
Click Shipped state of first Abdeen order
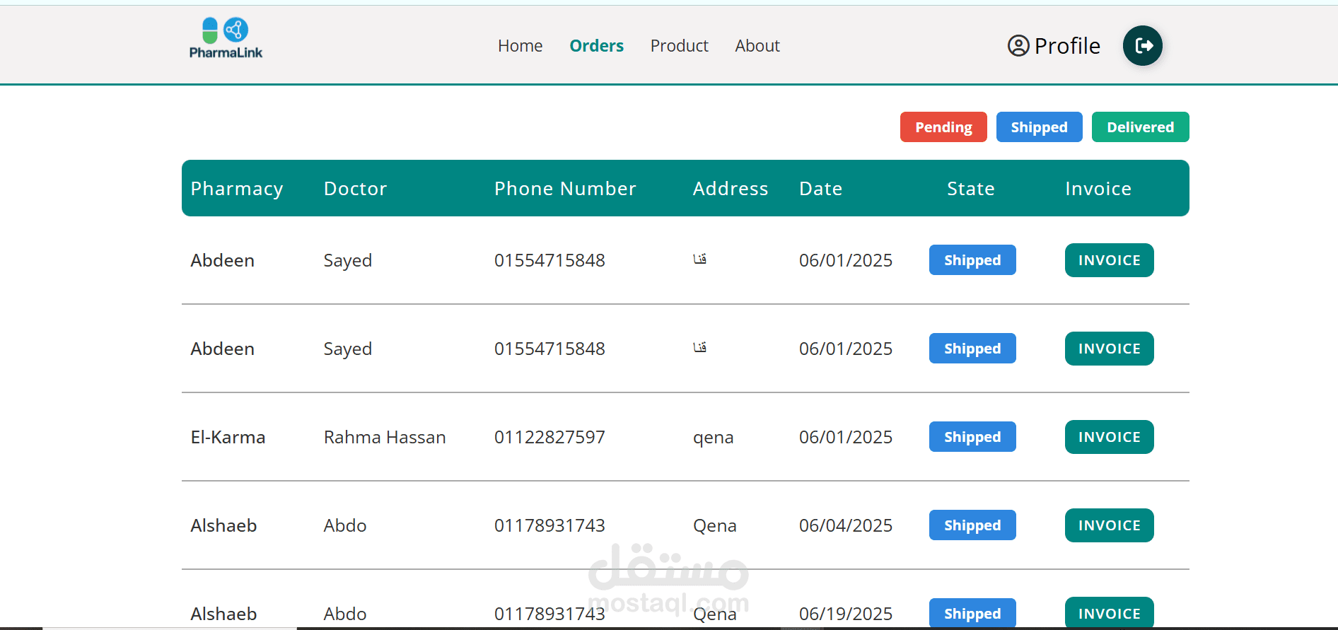click(972, 260)
